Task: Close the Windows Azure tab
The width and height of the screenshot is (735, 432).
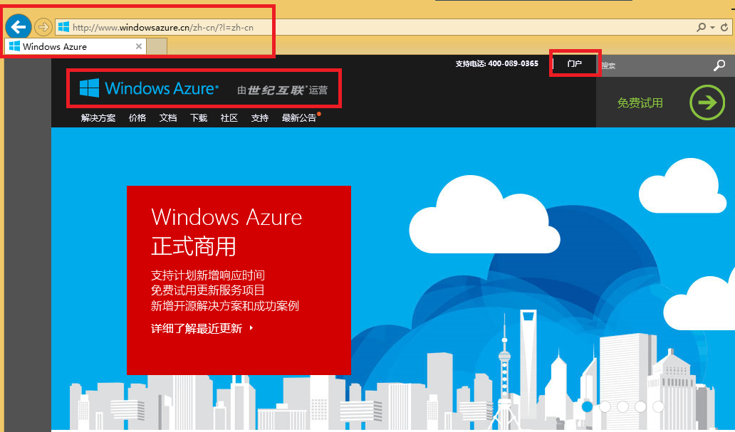Action: pos(139,46)
